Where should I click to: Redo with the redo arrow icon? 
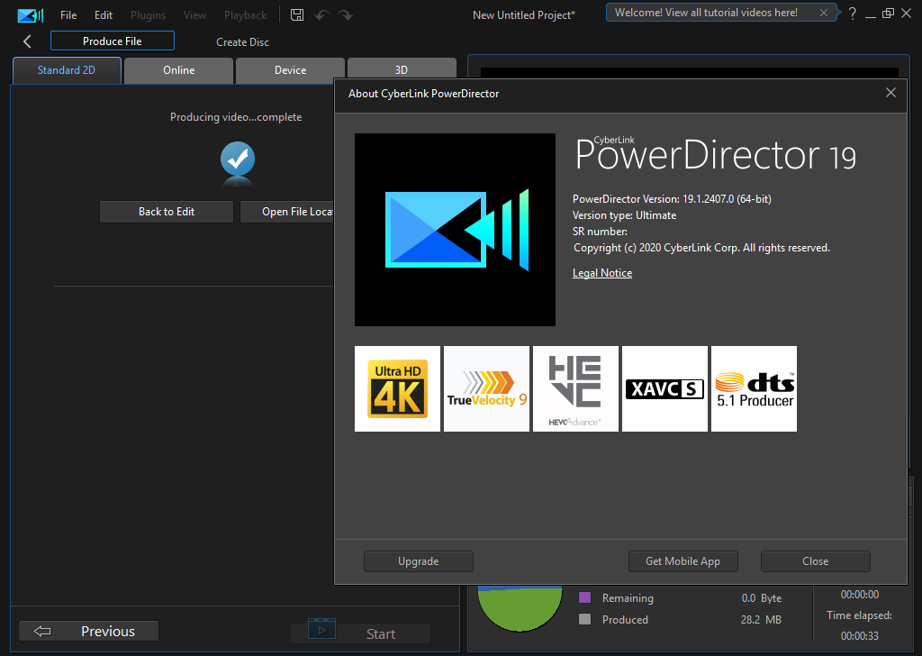[345, 15]
